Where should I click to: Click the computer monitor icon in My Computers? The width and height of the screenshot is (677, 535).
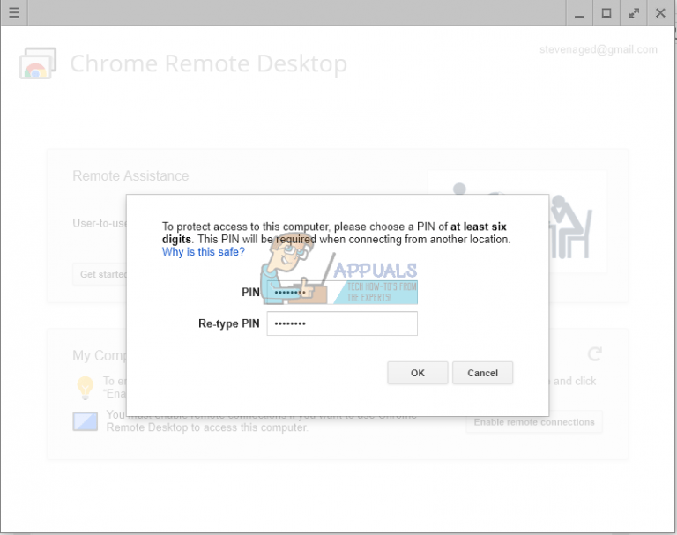point(85,421)
